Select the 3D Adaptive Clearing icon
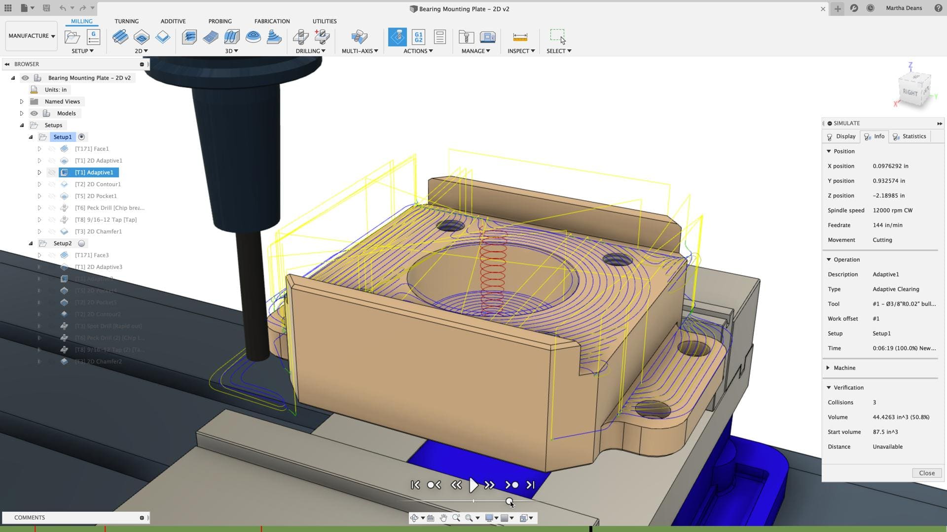 (x=189, y=37)
